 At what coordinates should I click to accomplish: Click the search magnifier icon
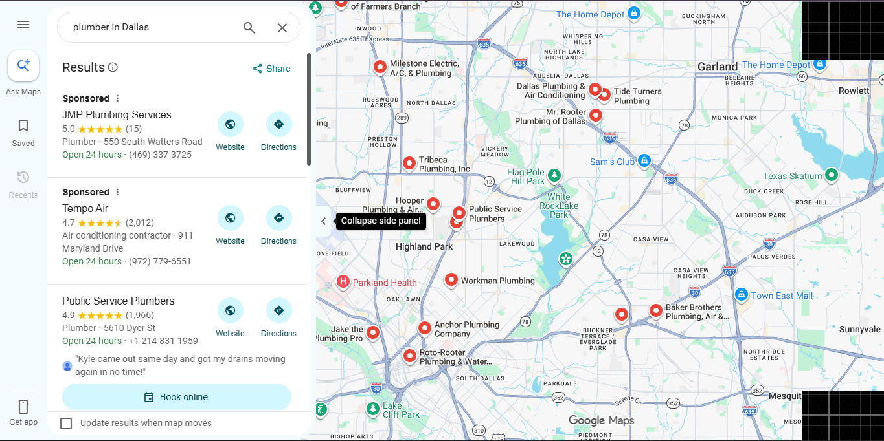pos(249,27)
